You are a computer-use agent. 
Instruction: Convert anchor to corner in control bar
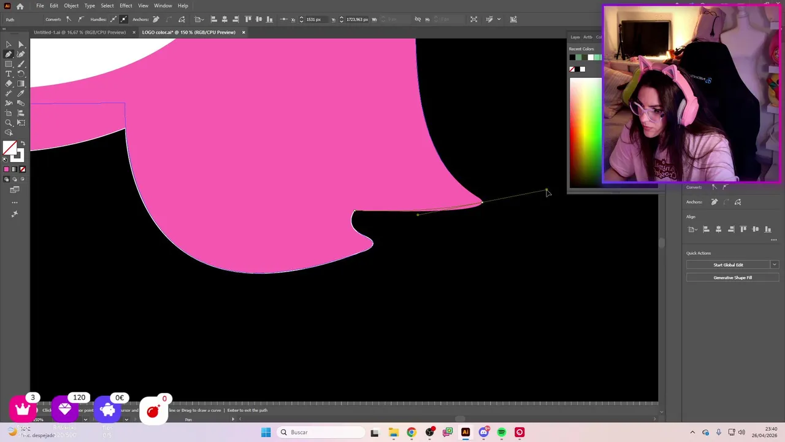(x=69, y=19)
